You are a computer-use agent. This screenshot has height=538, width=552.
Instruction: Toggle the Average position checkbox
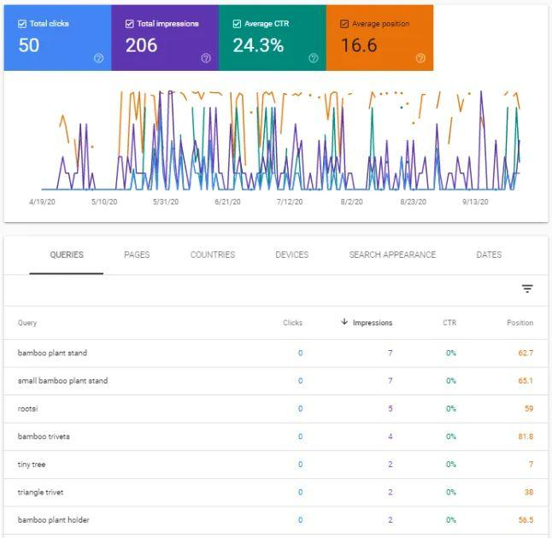click(x=344, y=24)
